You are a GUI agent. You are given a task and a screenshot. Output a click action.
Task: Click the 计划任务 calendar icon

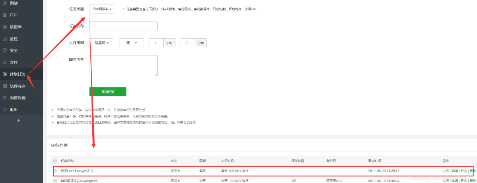pos(5,74)
